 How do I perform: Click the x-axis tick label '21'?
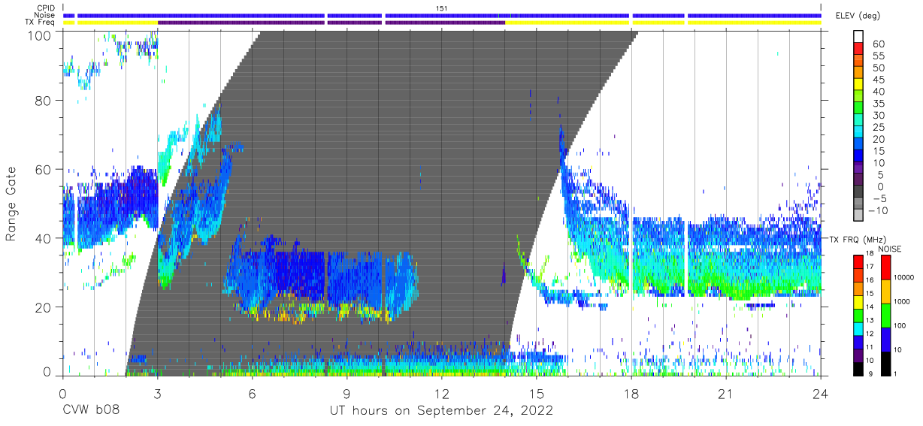pyautogui.click(x=725, y=394)
